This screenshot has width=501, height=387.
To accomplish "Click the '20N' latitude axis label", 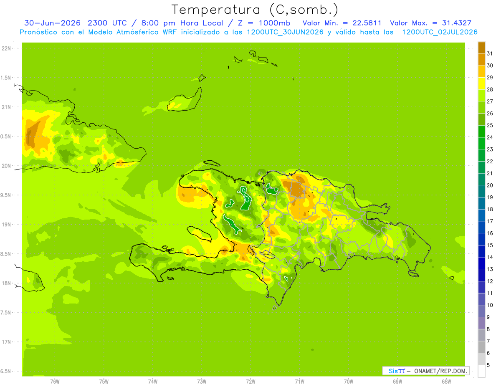I will coord(6,166).
